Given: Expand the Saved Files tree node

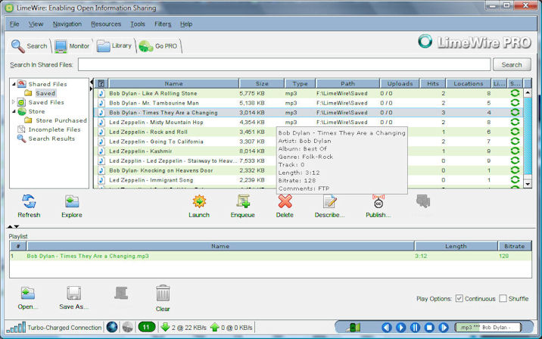Looking at the screenshot, I should (x=14, y=102).
